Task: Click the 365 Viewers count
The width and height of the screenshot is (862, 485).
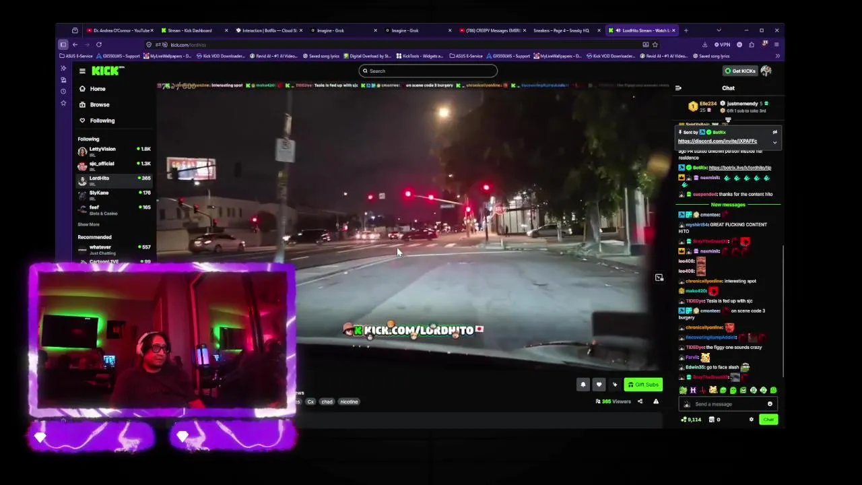Action: click(614, 401)
